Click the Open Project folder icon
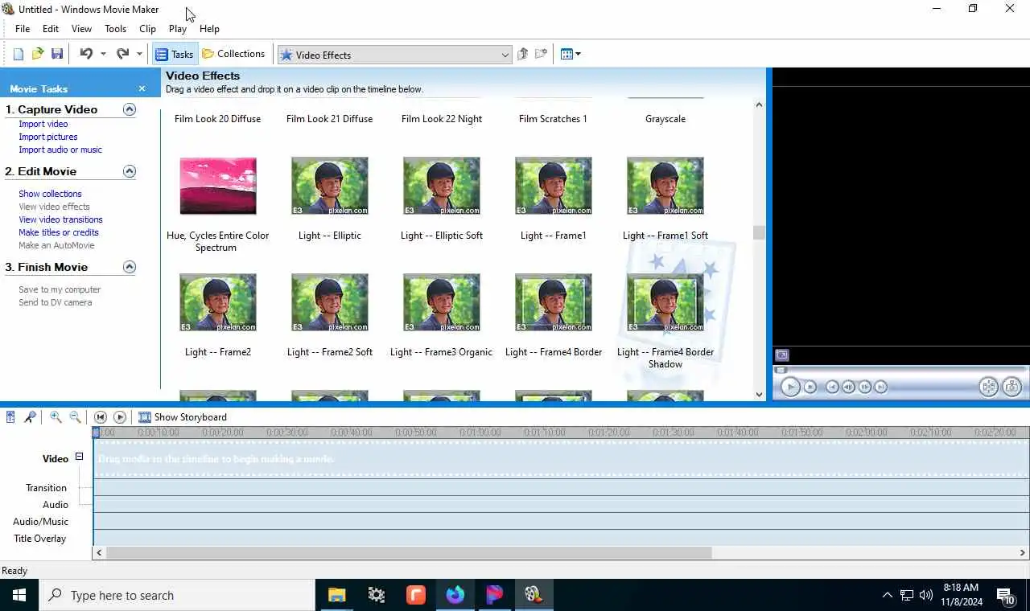 click(x=38, y=54)
